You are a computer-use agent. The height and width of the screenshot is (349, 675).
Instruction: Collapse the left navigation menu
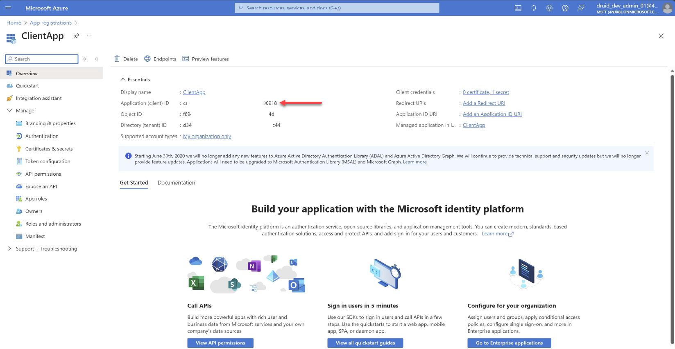click(97, 59)
